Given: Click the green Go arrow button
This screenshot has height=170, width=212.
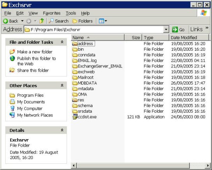Looking at the screenshot, I should 175,29.
